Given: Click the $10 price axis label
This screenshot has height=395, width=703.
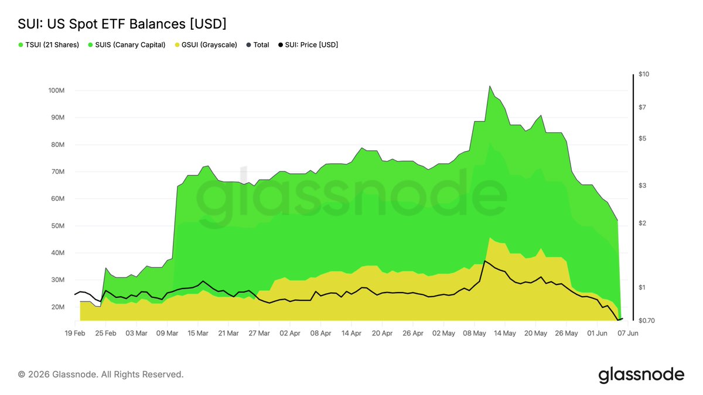Looking at the screenshot, I should (x=644, y=74).
